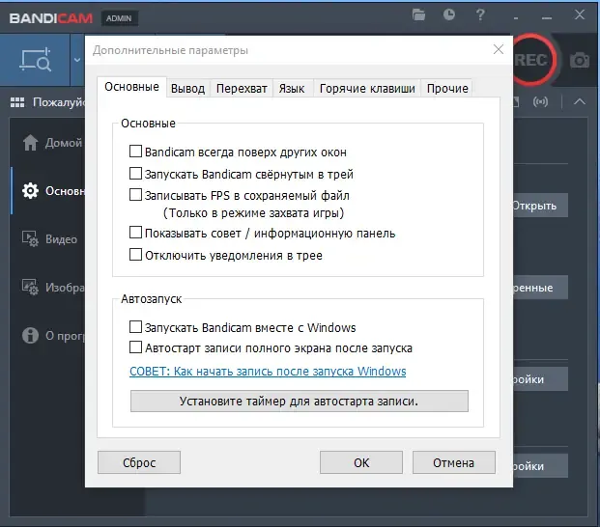Expand the recording mode dropdown arrow
Image resolution: width=600 pixels, height=527 pixels.
(77, 60)
